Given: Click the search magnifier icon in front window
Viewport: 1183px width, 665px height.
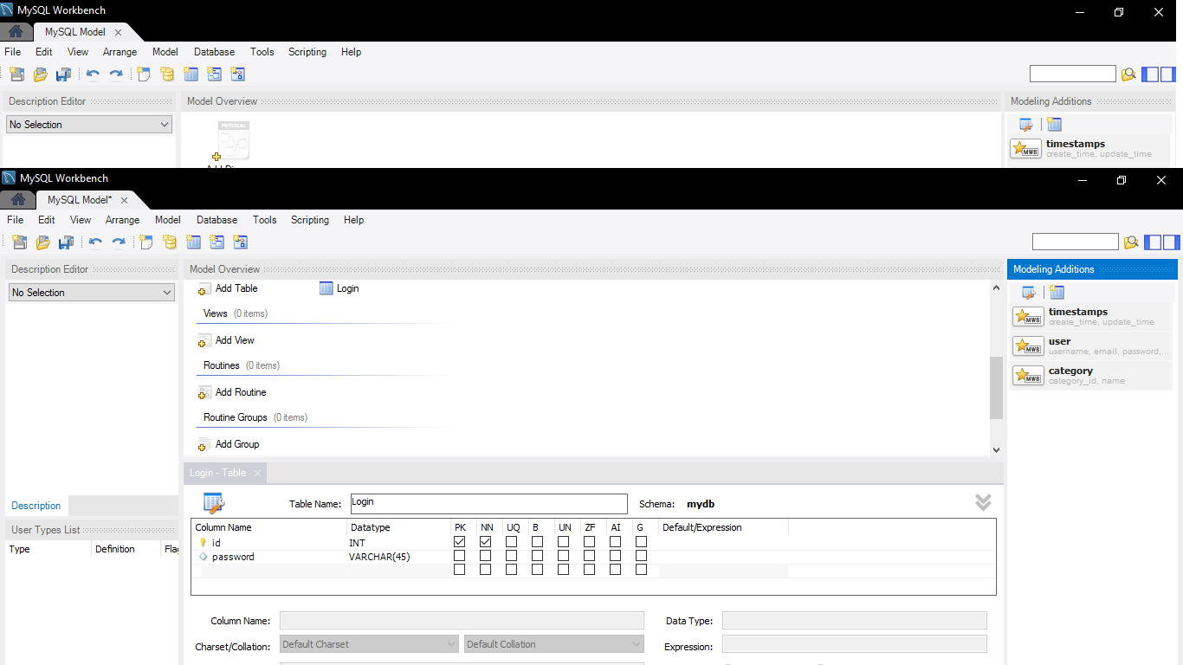Looking at the screenshot, I should pos(1130,242).
